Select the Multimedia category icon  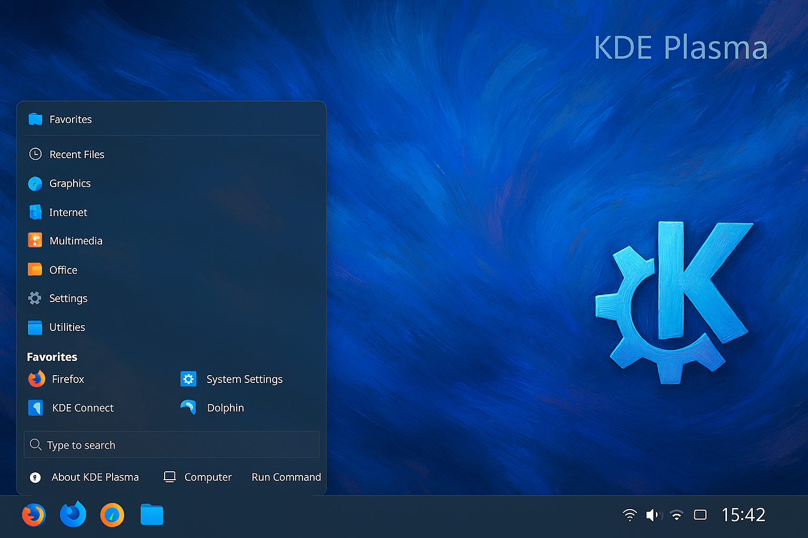[x=35, y=240]
